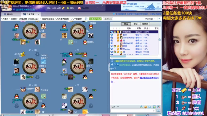This screenshot has height=116, width=207.
Task: Open the font style icon in chat toolbar
Action: 141,107
